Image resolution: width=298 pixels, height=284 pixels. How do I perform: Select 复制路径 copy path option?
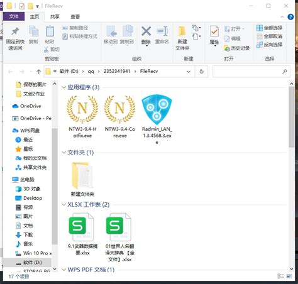(75, 28)
